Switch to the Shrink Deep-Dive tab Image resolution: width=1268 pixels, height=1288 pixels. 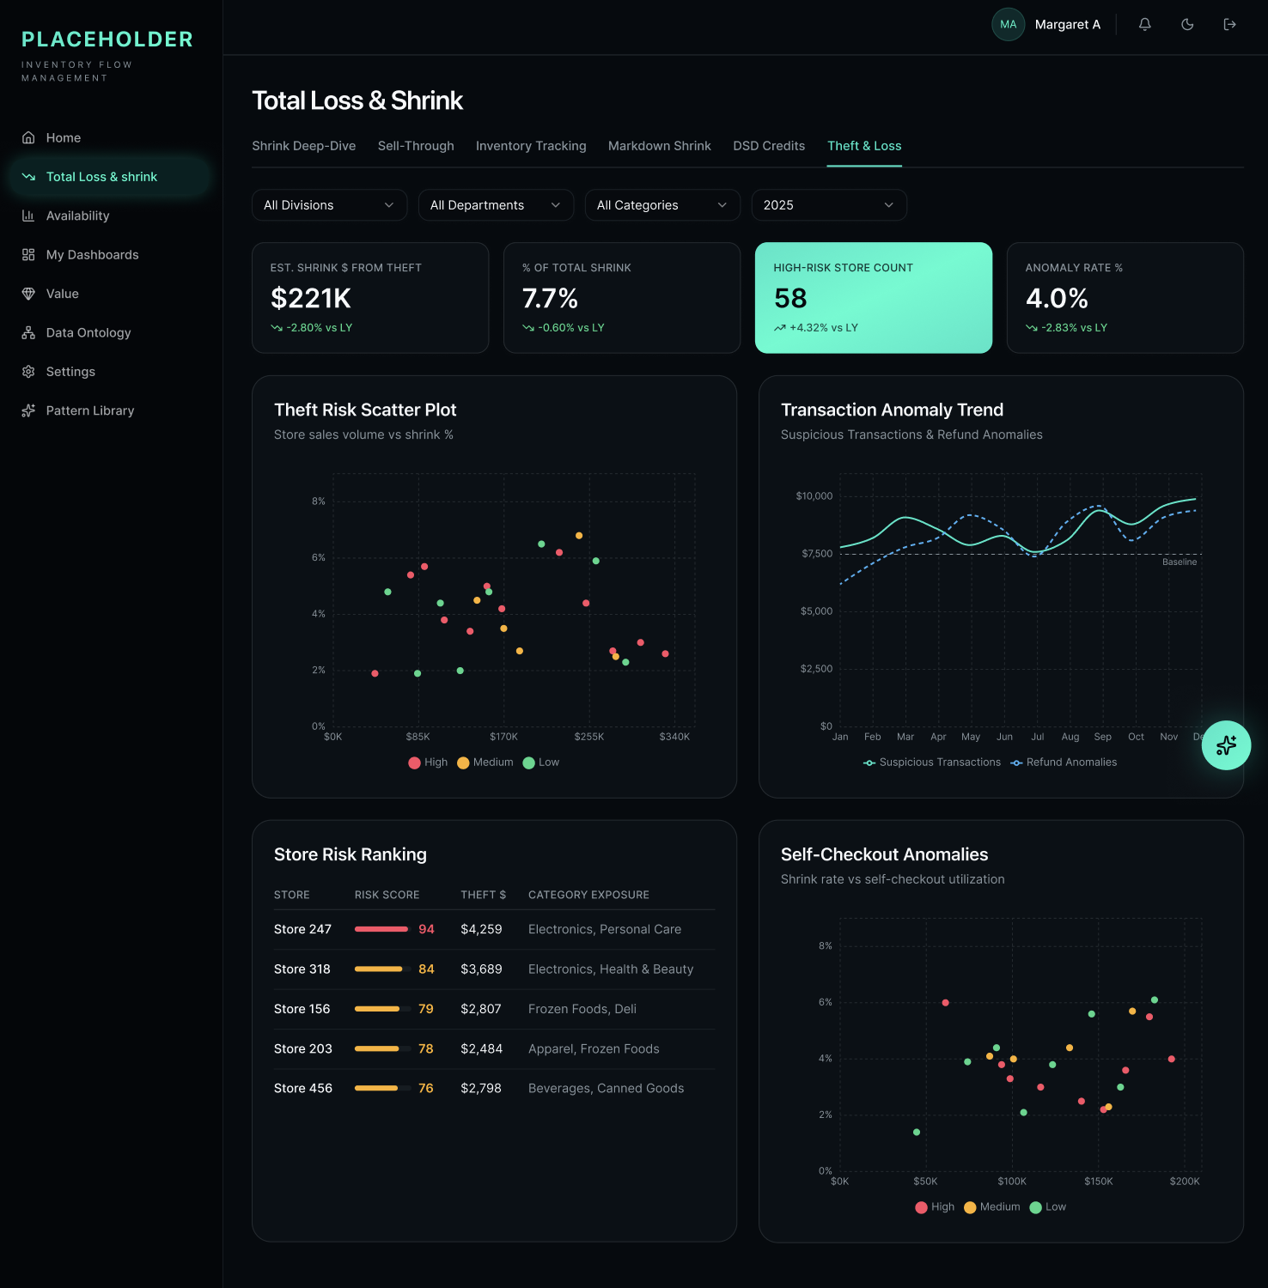pos(304,146)
